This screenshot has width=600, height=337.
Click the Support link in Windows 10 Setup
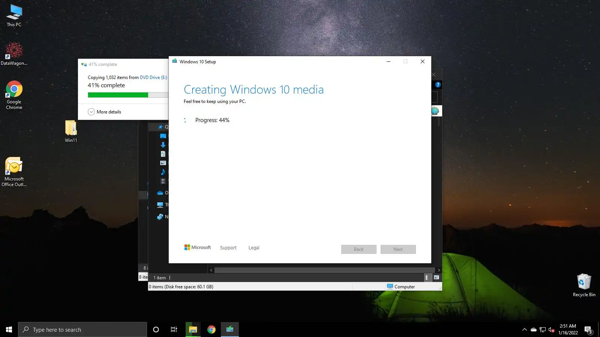pyautogui.click(x=228, y=248)
